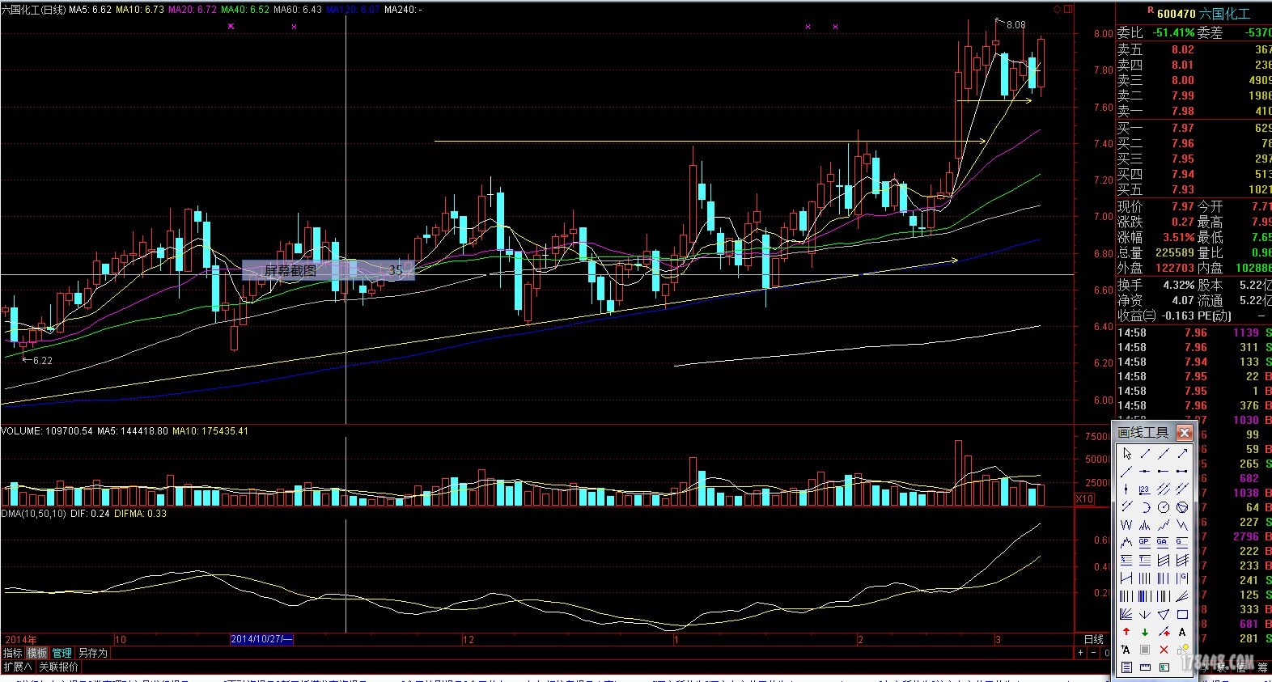Pick the W-shaped wave line tool

[1126, 525]
